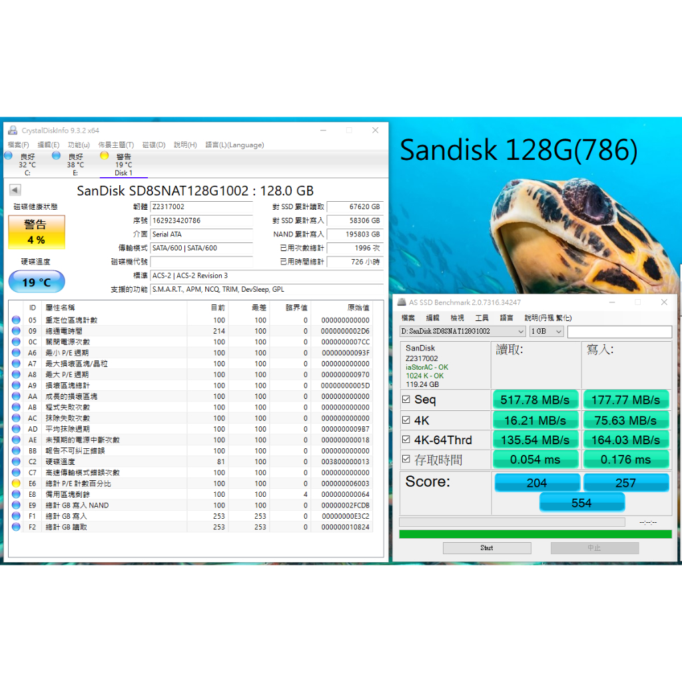Image resolution: width=682 pixels, height=682 pixels.
Task: Open the SanDisk drive selection dropdown
Action: coord(462,332)
